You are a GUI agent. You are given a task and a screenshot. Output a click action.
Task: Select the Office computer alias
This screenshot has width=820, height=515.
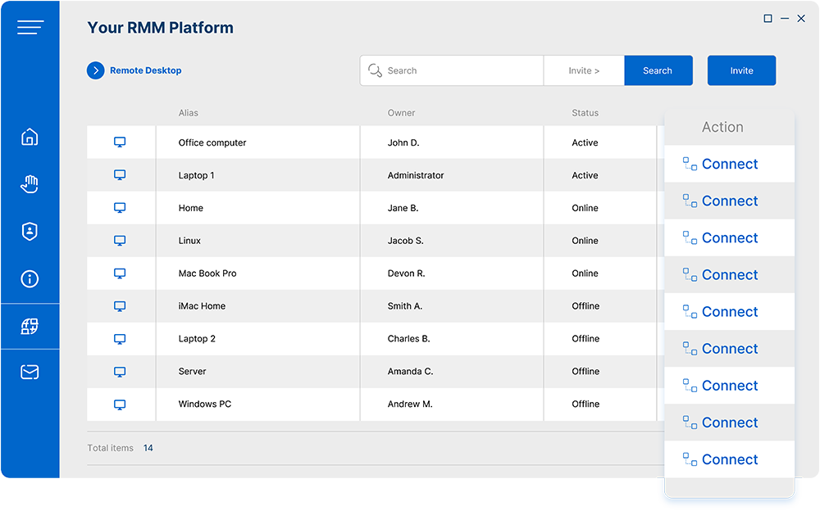point(212,142)
